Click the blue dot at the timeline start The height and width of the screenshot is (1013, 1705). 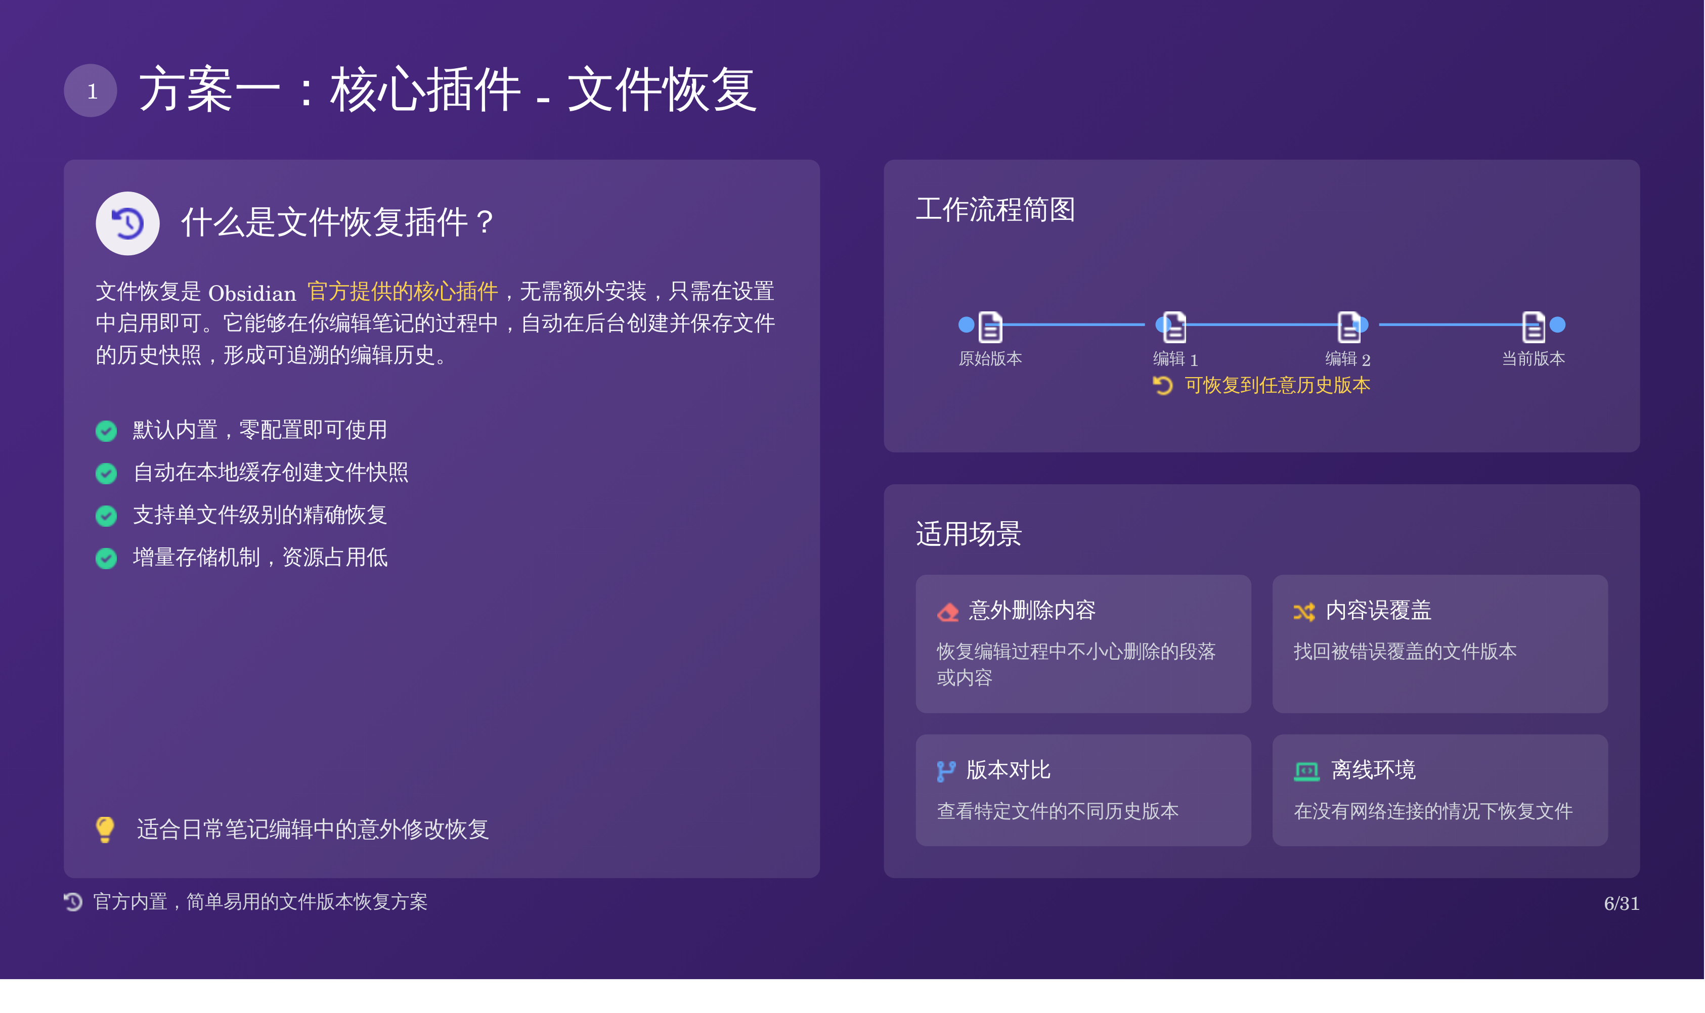point(966,325)
